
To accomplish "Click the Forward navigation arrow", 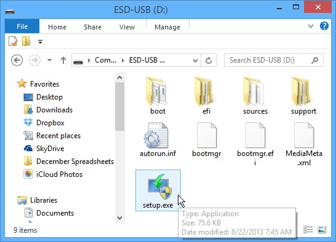I will pos(34,60).
